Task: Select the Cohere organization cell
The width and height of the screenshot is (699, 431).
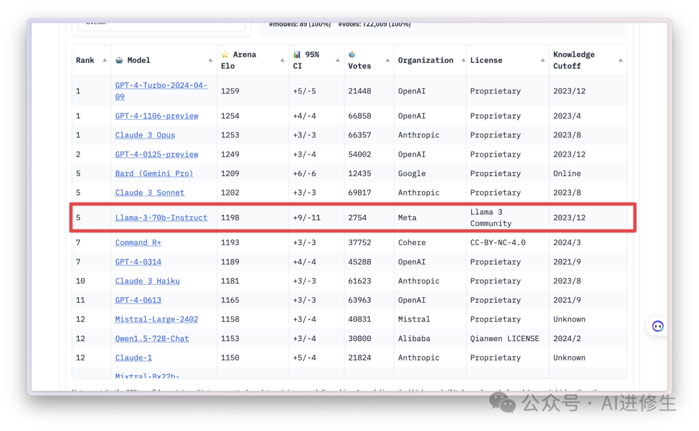Action: click(x=412, y=243)
